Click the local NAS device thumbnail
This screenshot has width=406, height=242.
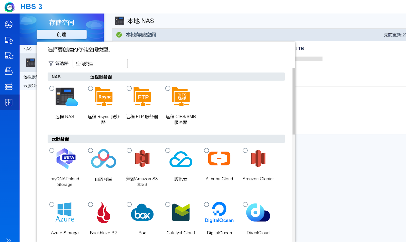coord(31,63)
